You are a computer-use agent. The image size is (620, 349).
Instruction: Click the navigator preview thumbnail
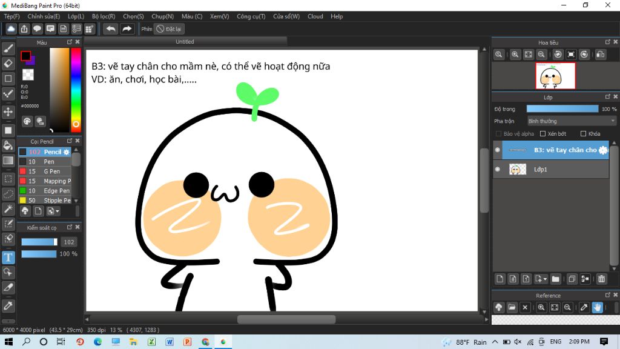(555, 76)
